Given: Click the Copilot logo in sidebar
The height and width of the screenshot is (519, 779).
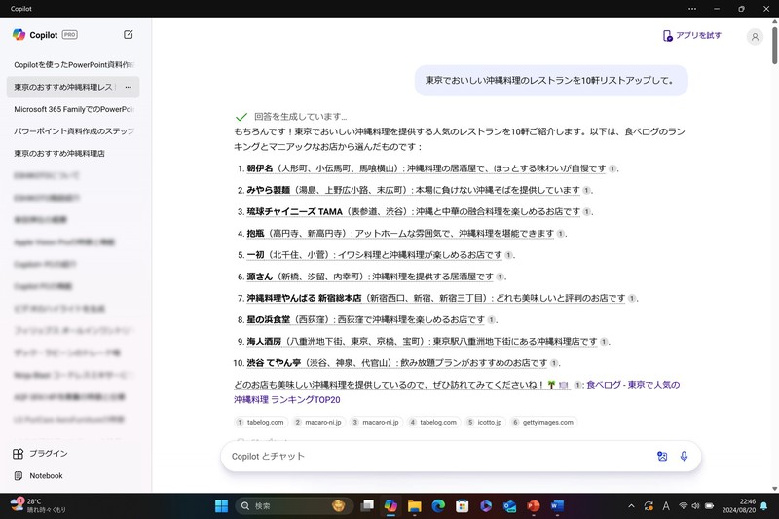Looking at the screenshot, I should click(x=19, y=34).
